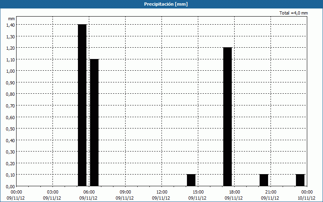
Task: Click the 10/11/12 date label
Action: (306, 198)
